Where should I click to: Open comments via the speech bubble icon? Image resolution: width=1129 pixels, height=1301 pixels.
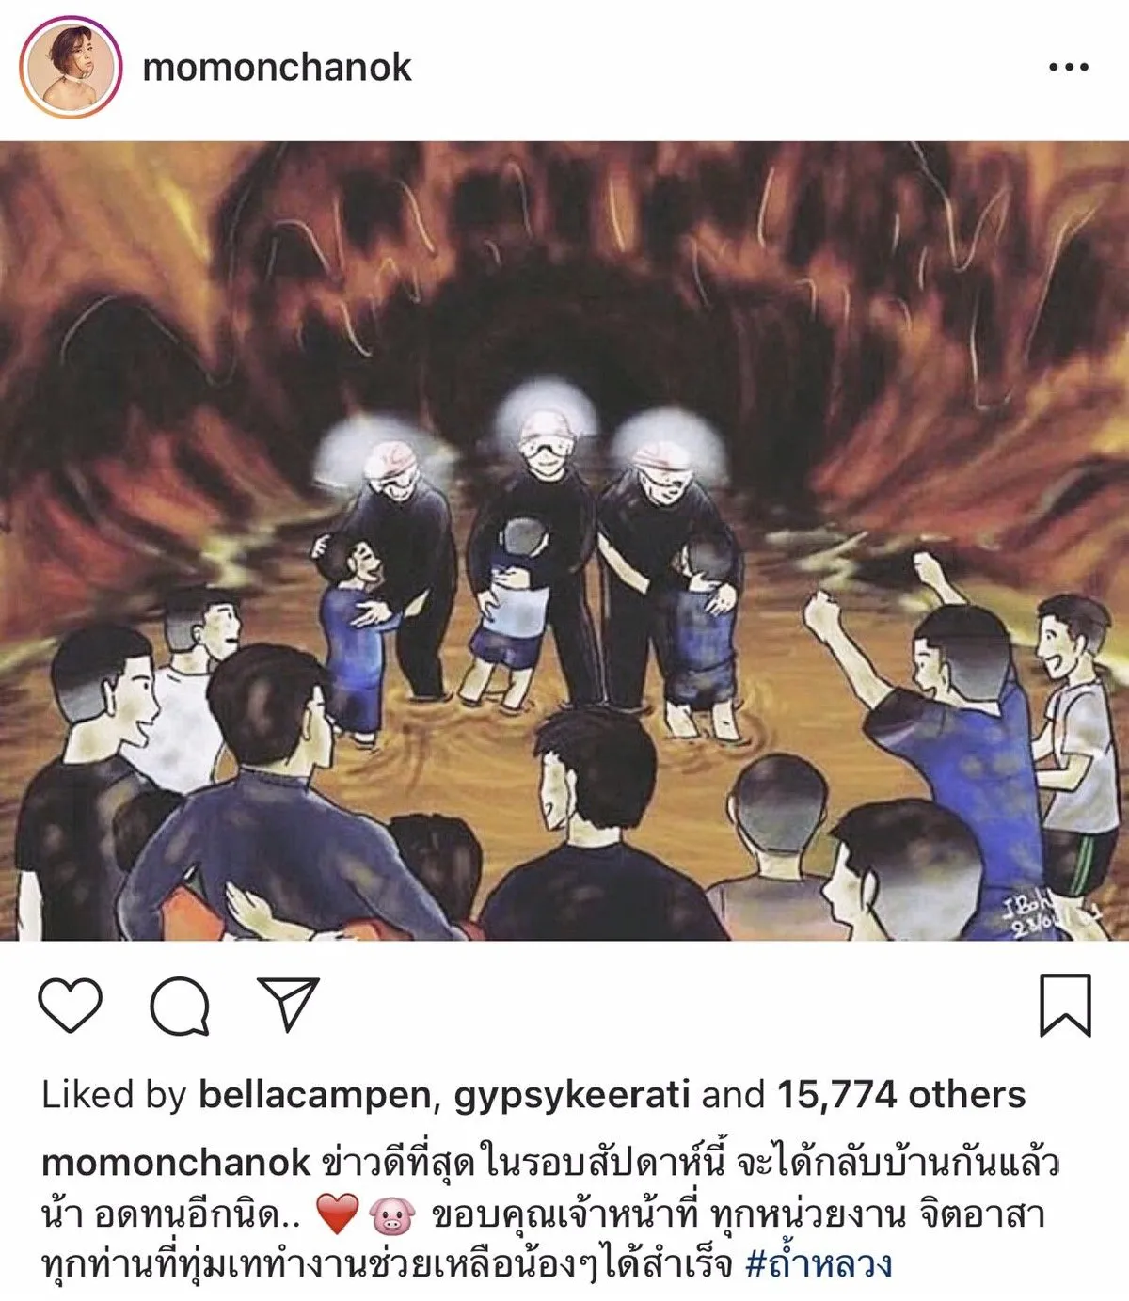pos(180,1005)
